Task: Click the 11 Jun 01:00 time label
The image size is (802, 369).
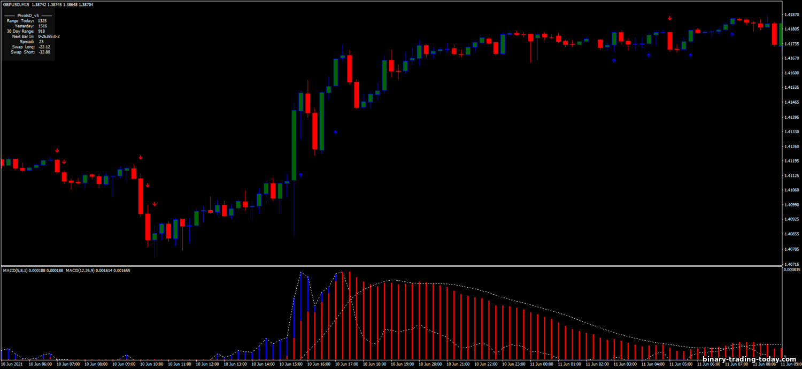Action: (x=568, y=364)
